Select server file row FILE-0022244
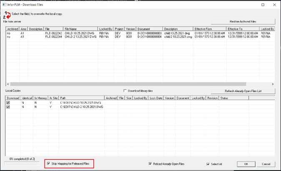The image size is (281, 171). click(x=53, y=37)
